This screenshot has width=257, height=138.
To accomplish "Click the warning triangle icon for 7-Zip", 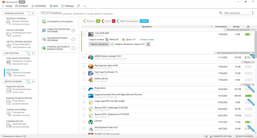I will [148, 44].
